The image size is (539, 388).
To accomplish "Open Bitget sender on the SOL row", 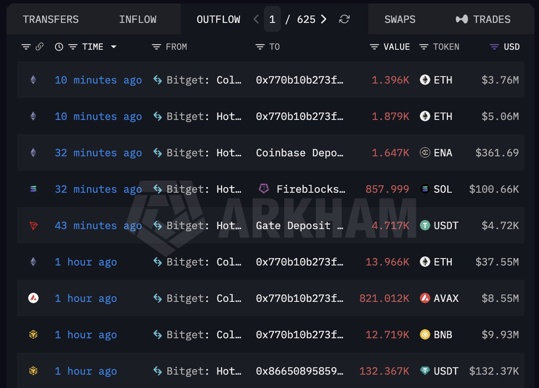I will pos(197,189).
